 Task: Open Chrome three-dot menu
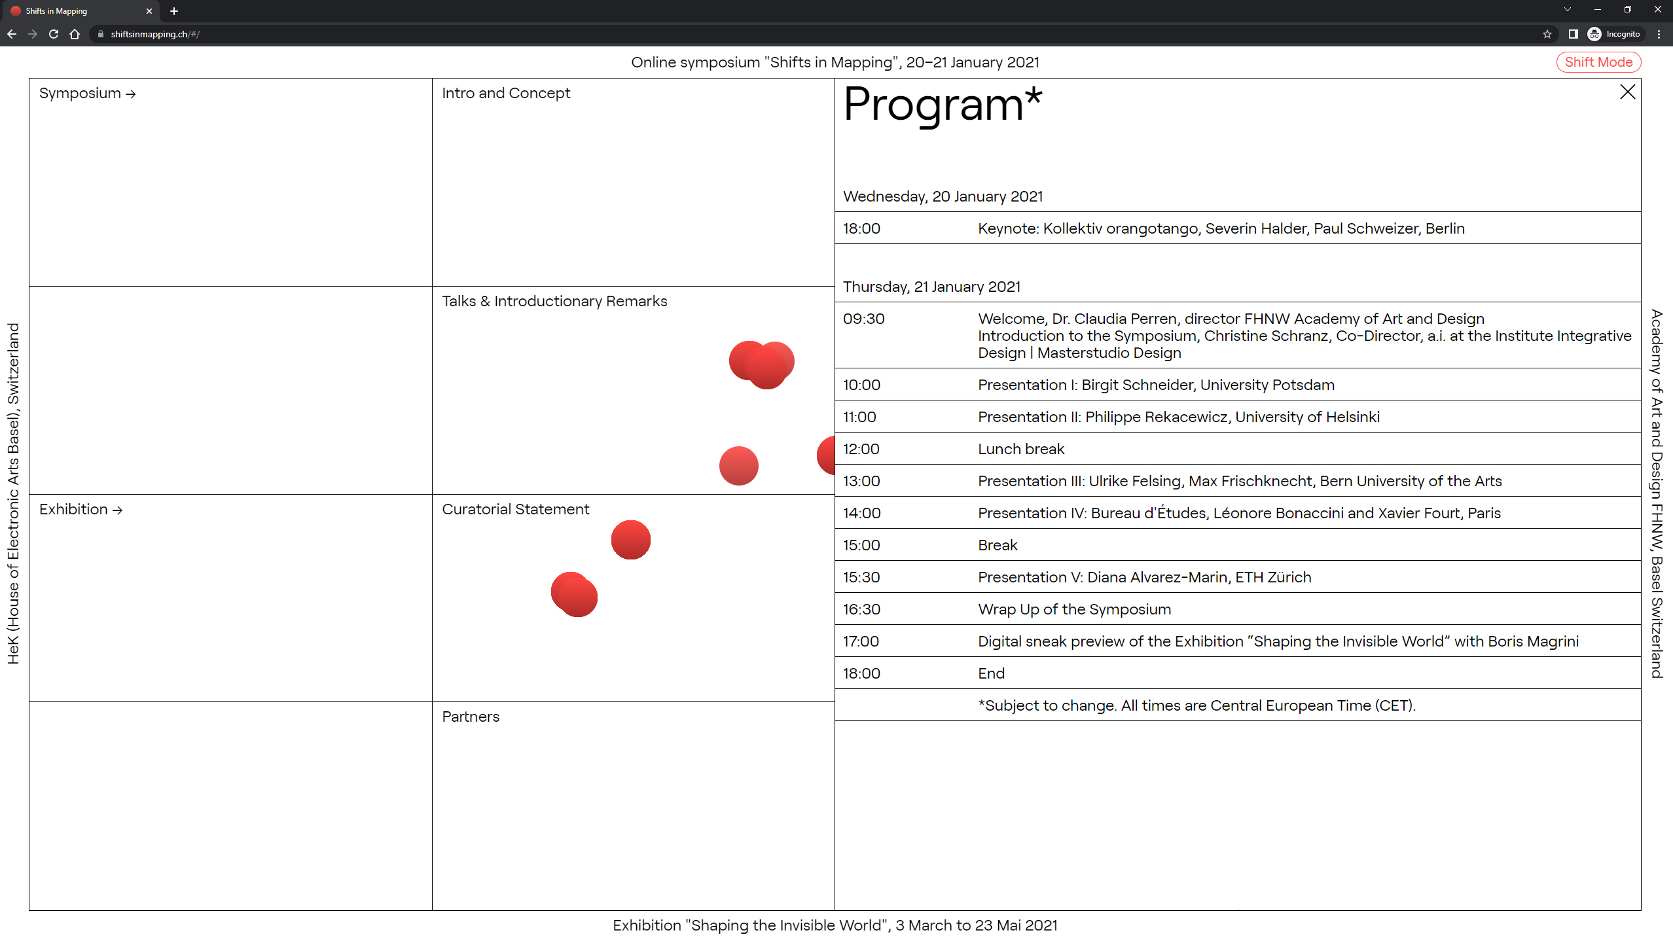tap(1659, 34)
